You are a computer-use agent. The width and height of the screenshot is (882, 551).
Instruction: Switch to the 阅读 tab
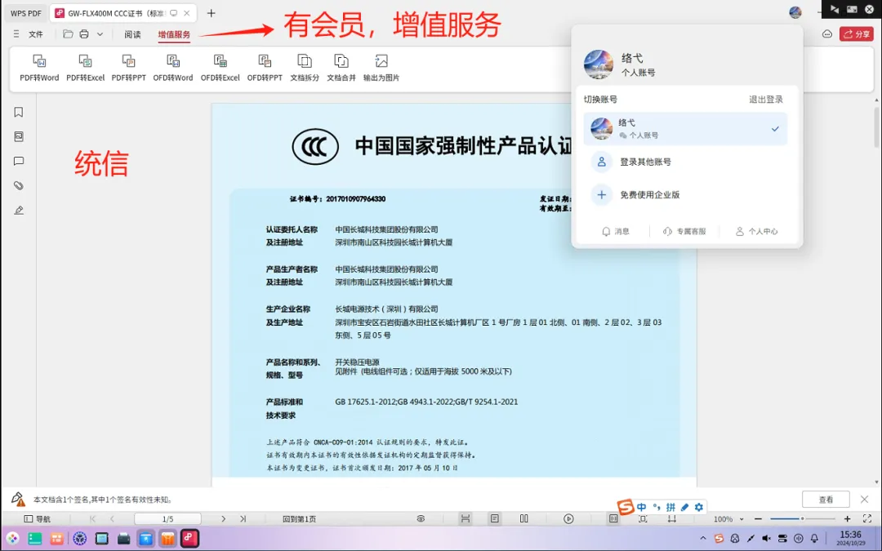(x=133, y=34)
